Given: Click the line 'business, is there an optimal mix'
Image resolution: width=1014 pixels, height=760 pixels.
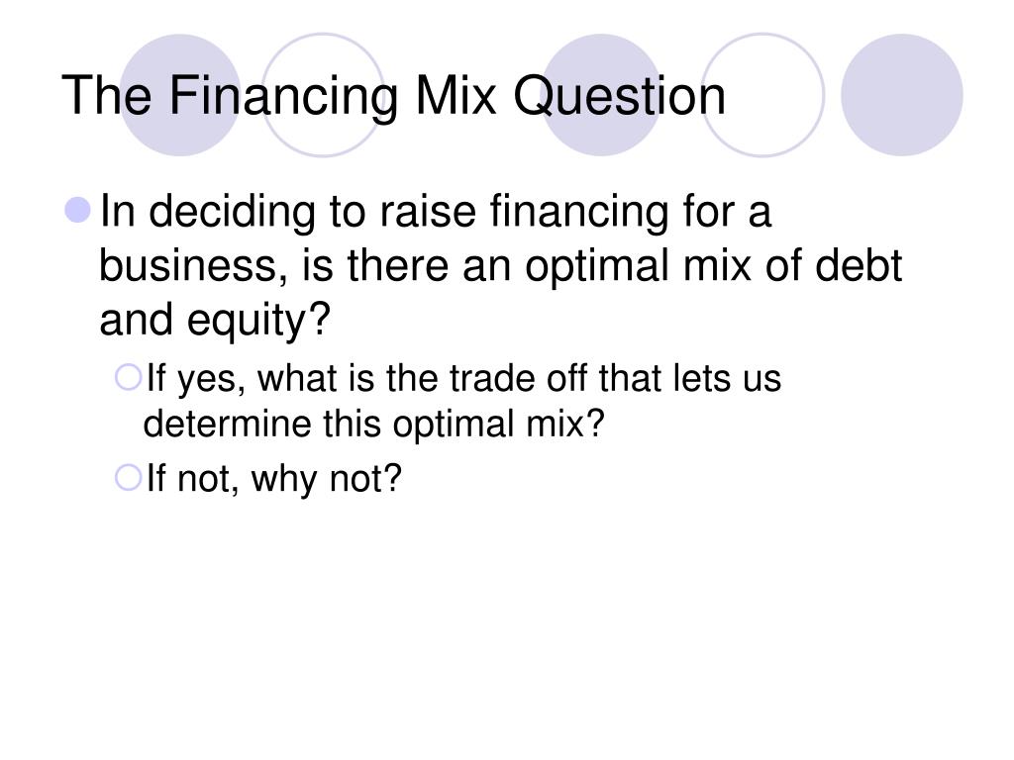Looking at the screenshot, I should [x=425, y=265].
